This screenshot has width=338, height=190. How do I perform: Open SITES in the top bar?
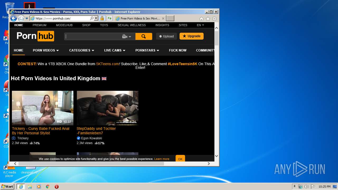coord(183,25)
